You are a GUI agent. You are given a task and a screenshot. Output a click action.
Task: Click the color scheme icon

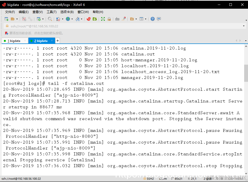click(58, 19)
